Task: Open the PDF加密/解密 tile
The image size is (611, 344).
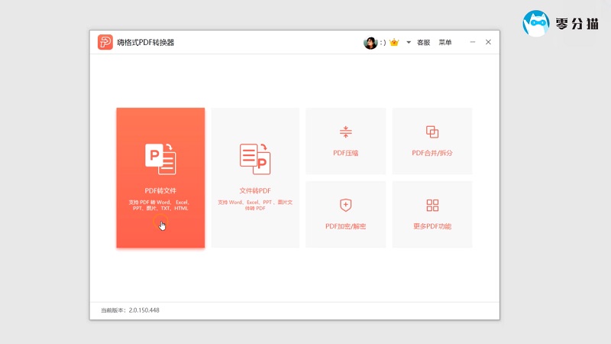Action: (x=346, y=215)
